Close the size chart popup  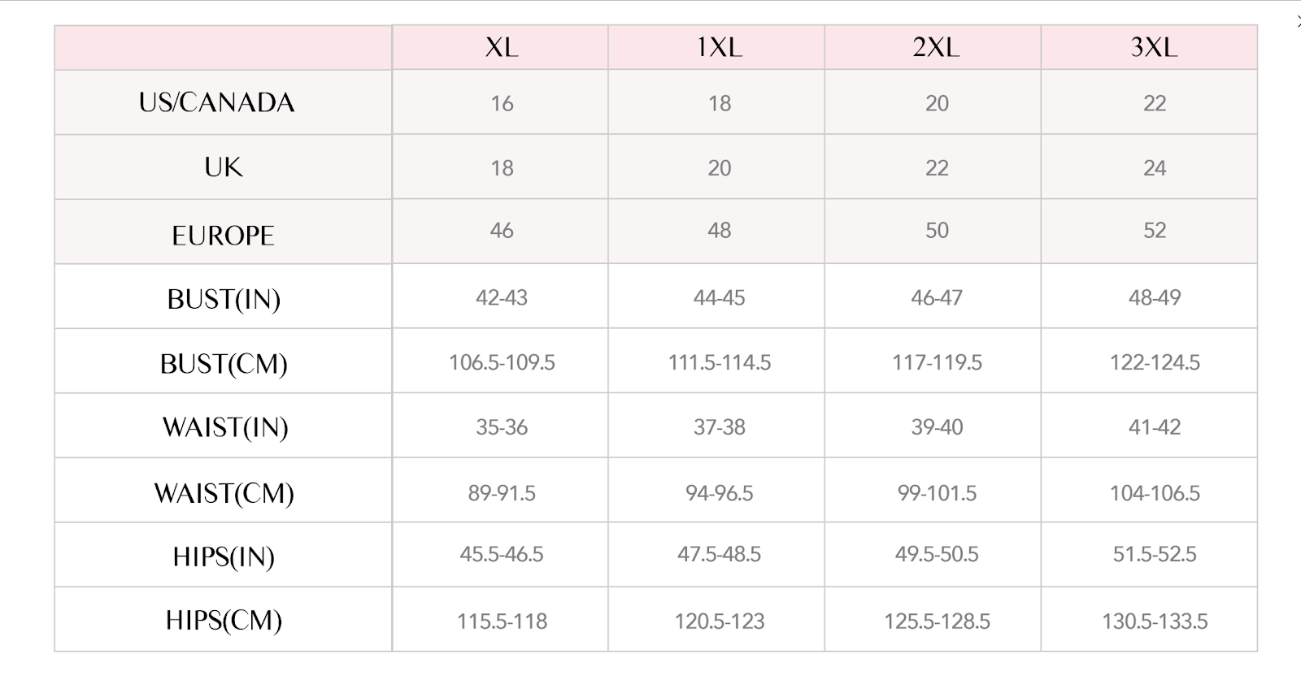click(1298, 22)
